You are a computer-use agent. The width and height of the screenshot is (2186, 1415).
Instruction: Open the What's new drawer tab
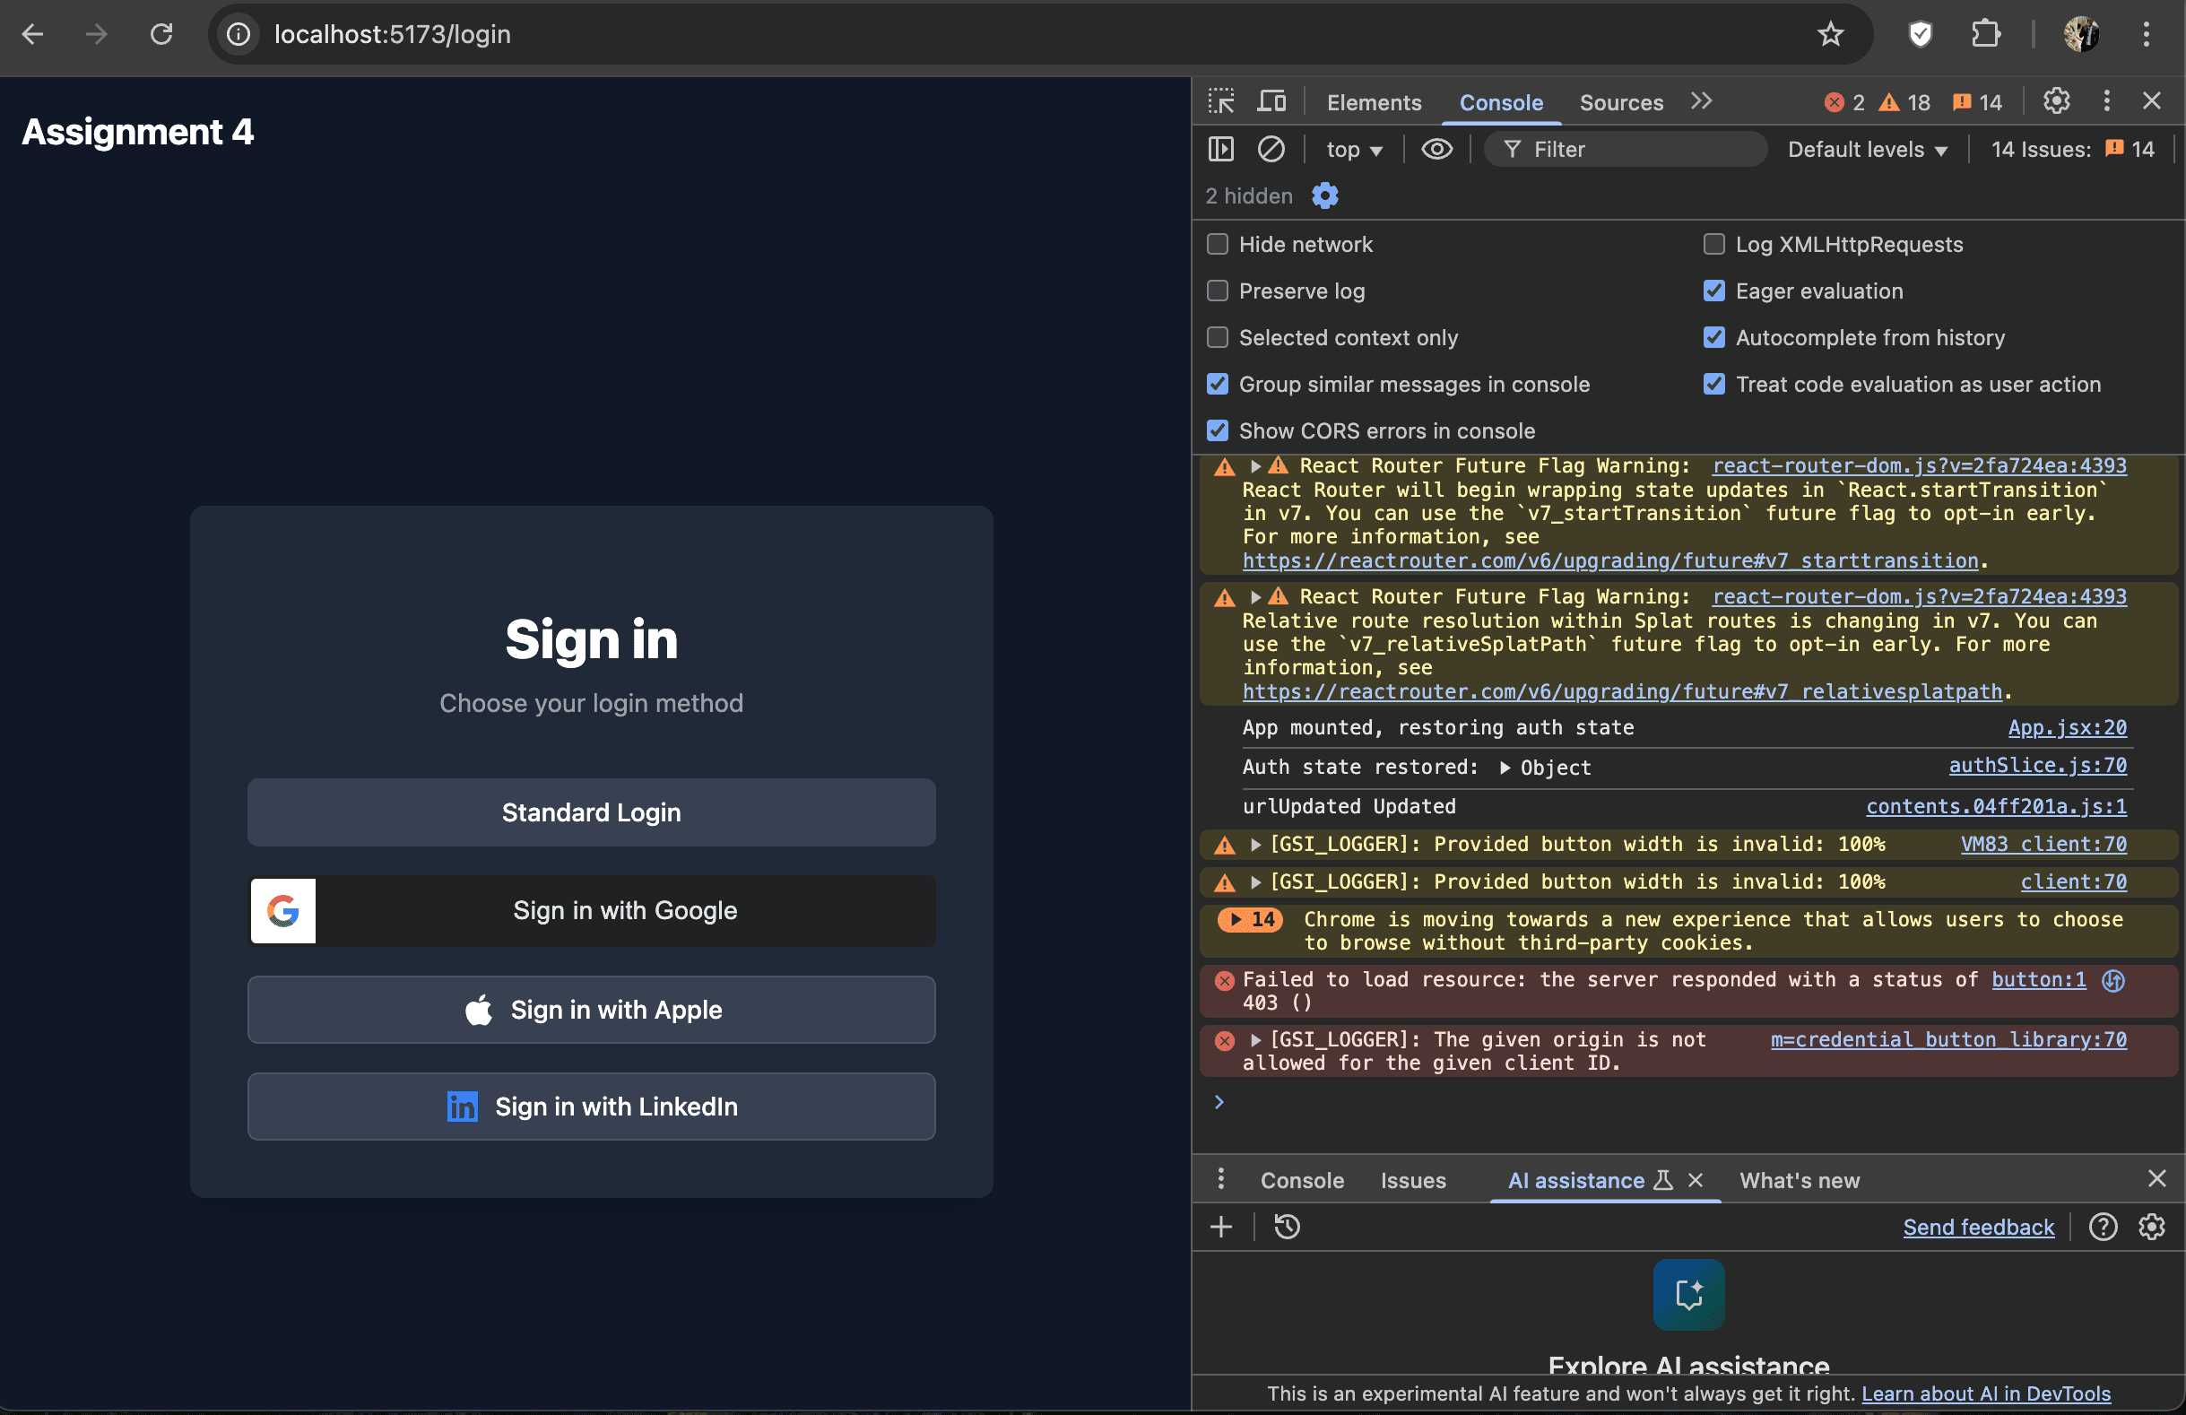pos(1800,1181)
